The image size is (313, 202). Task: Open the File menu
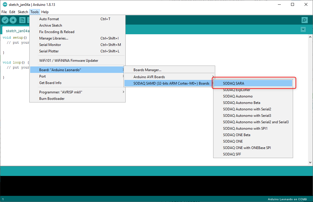point(4,12)
